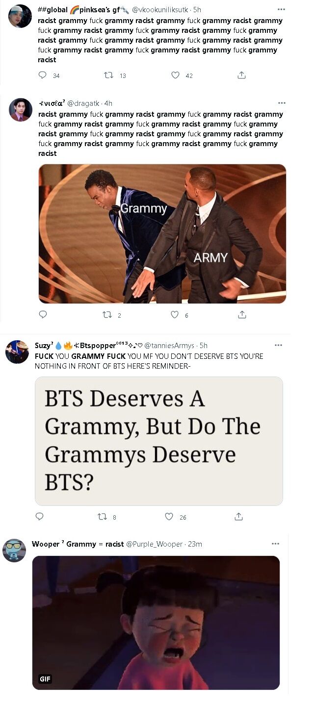
Task: Retweet dragatk's tweet with 2 retweets
Action: coord(107,315)
